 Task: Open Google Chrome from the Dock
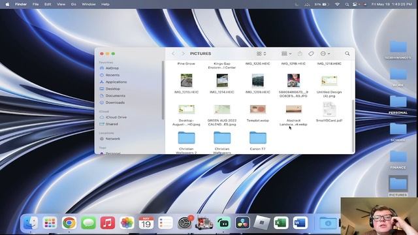point(69,223)
